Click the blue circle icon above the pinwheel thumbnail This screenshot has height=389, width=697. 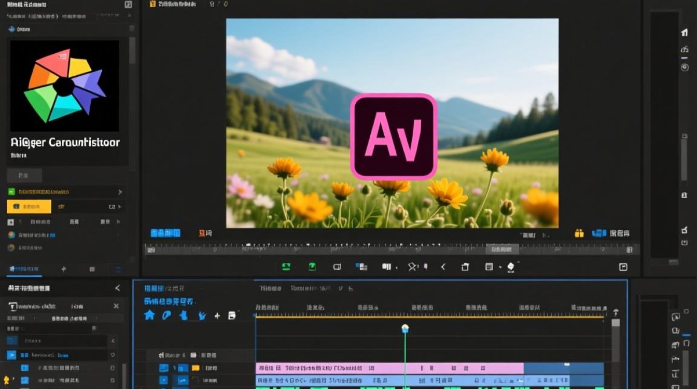[x=11, y=29]
